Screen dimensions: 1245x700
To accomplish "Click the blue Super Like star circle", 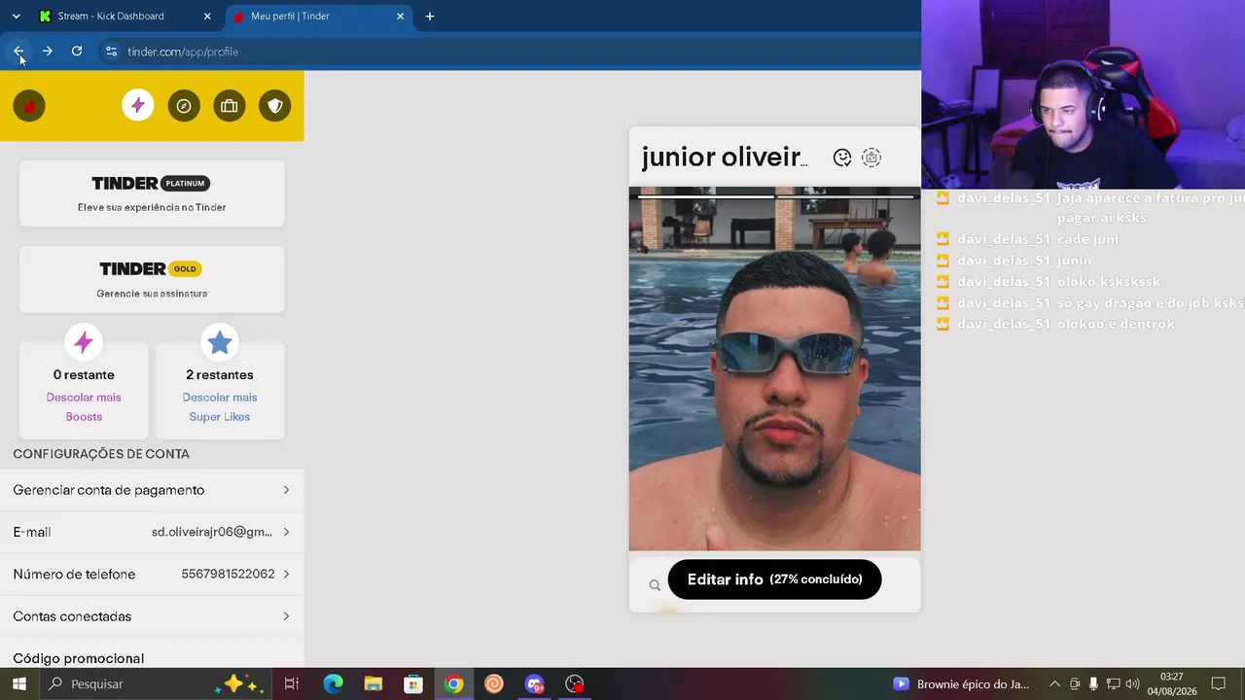I will click(220, 342).
